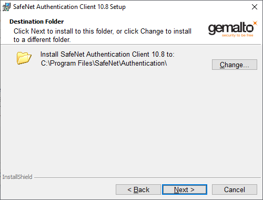Click the "Install SafeNet Authentication Client 10.8 to:" label
The width and height of the screenshot is (263, 200).
pos(107,54)
